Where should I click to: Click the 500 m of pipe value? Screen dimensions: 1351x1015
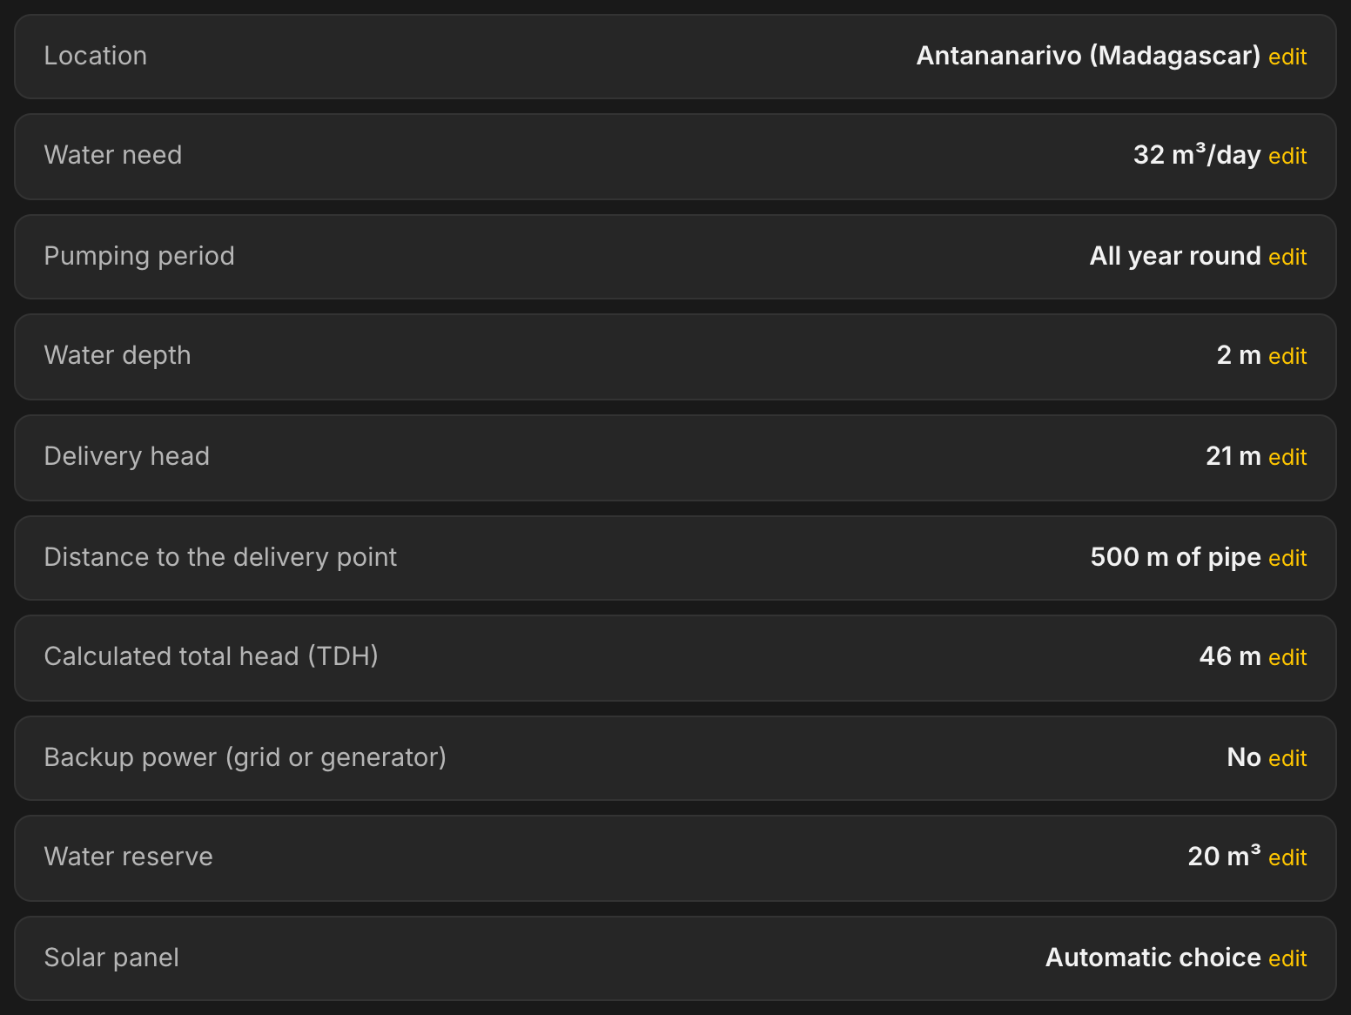pyautogui.click(x=1176, y=557)
